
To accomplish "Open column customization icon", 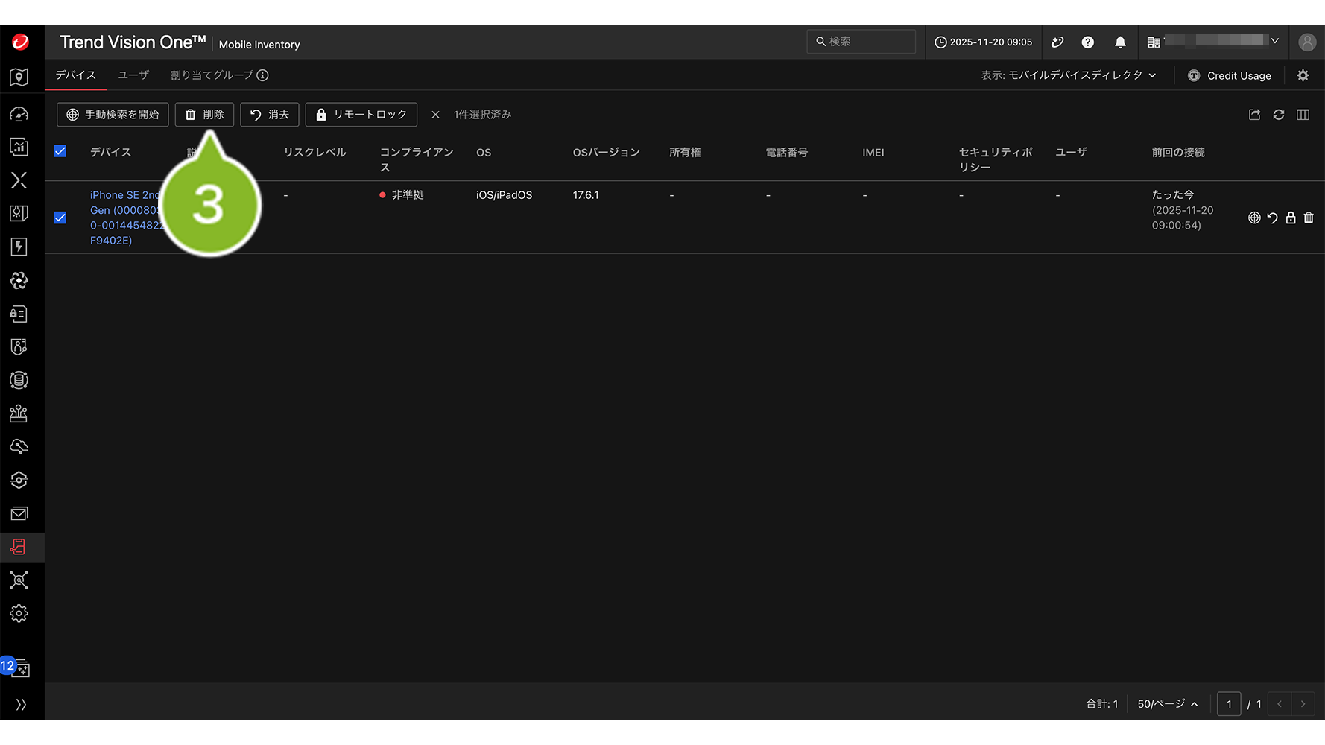I will pyautogui.click(x=1302, y=115).
